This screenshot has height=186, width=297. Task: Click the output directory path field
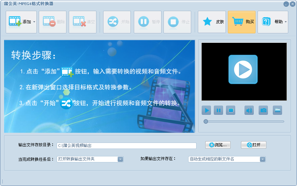pos(126,146)
